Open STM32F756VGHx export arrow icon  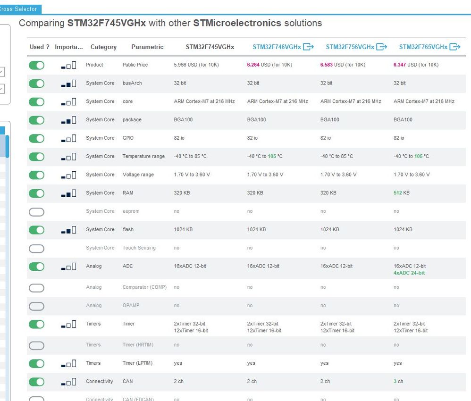click(x=381, y=47)
